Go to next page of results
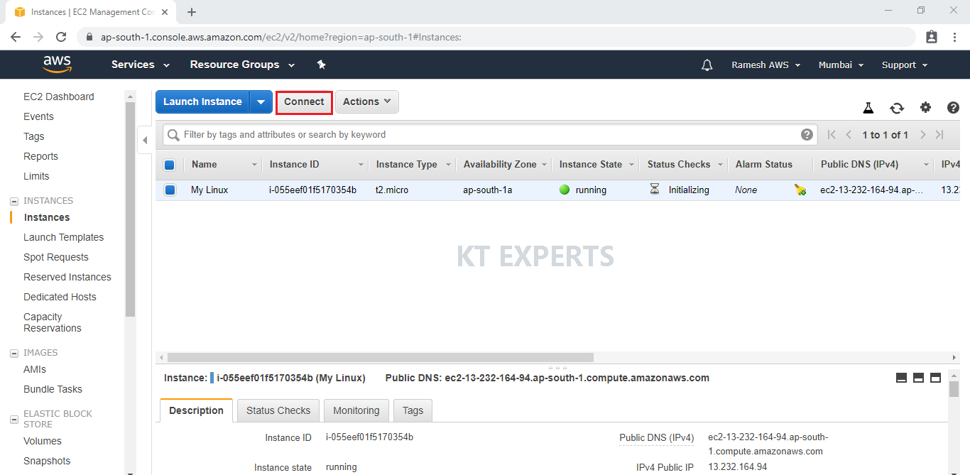Image resolution: width=970 pixels, height=475 pixels. [922, 135]
